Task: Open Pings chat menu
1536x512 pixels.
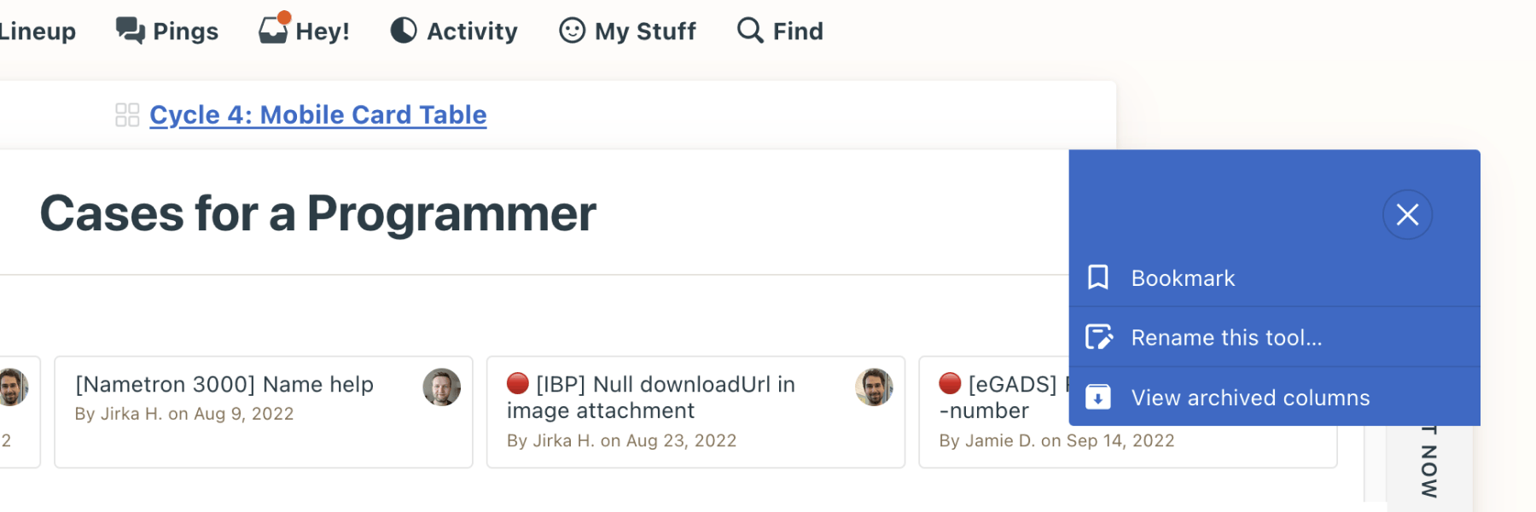Action: [167, 32]
